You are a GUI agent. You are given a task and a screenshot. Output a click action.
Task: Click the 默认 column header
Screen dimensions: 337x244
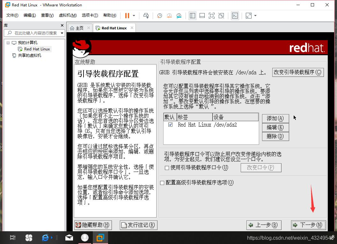[x=170, y=117]
